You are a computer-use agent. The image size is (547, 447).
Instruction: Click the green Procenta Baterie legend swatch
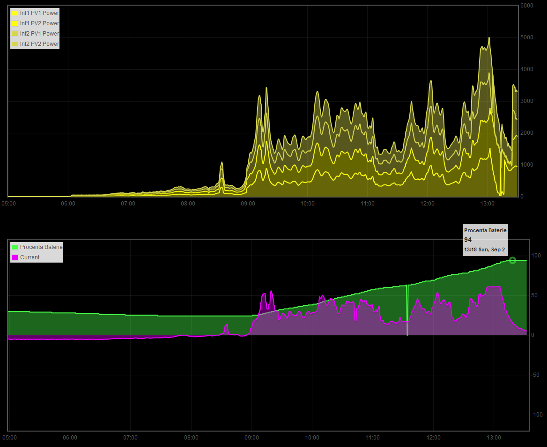(x=15, y=247)
